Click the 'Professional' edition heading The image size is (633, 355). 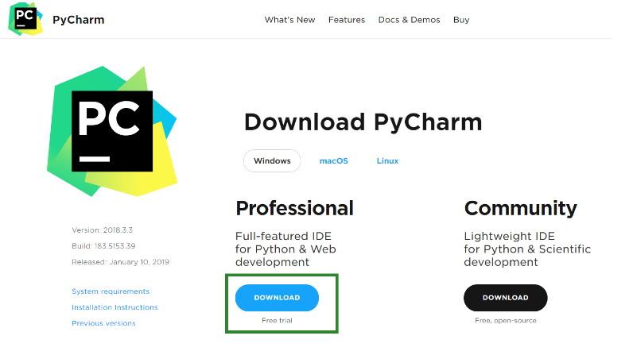click(295, 208)
